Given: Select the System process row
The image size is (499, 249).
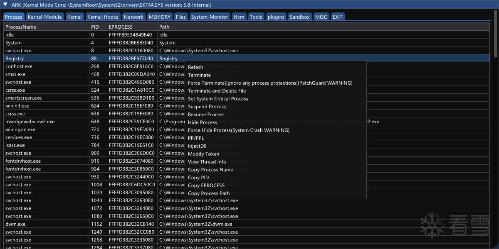Looking at the screenshot, I should (x=247, y=43).
